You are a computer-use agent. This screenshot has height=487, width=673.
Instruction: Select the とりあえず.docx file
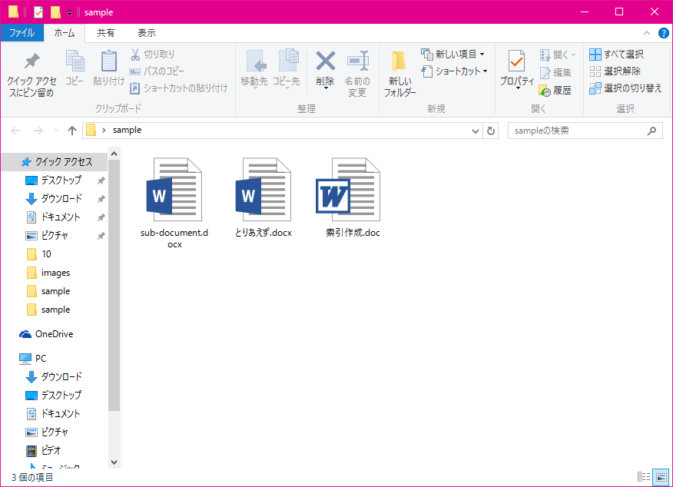click(263, 198)
